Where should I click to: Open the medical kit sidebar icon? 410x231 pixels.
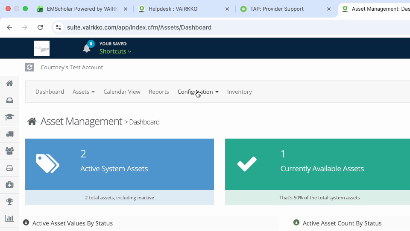click(x=10, y=185)
